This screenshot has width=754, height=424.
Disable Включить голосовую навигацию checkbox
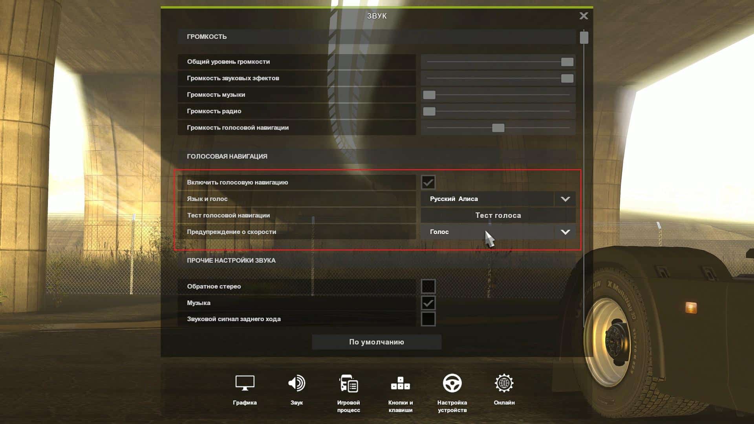tap(428, 182)
